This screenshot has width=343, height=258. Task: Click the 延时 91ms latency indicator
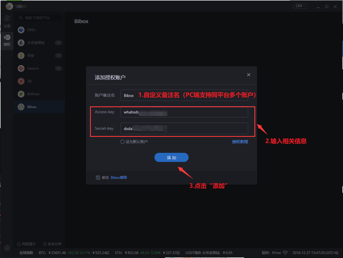(x=271, y=253)
